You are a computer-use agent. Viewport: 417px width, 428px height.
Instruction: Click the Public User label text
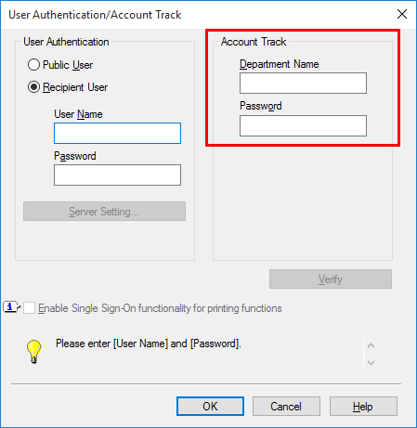(68, 65)
